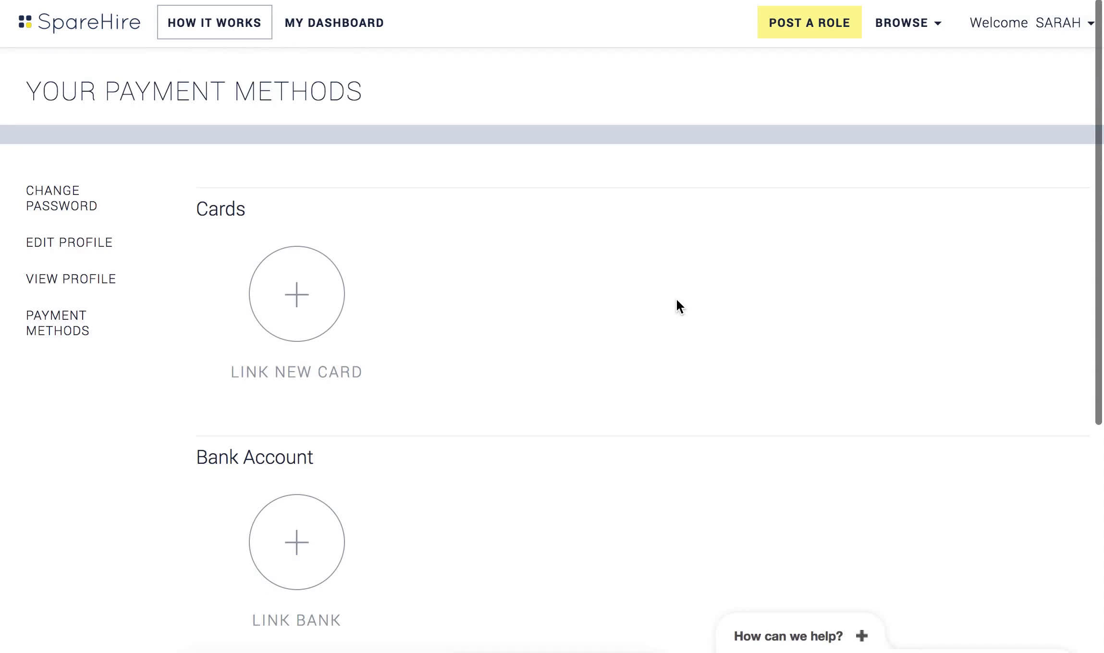Click the POST A ROLE button
Viewport: 1104px width, 653px height.
(810, 23)
